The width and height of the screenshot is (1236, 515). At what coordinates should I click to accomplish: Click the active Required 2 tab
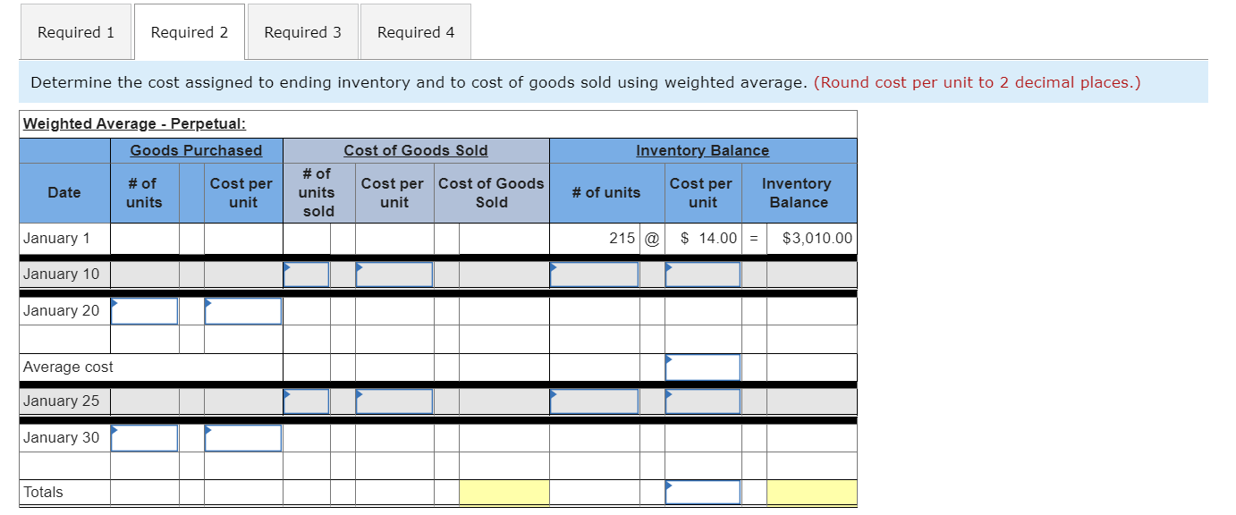point(189,31)
